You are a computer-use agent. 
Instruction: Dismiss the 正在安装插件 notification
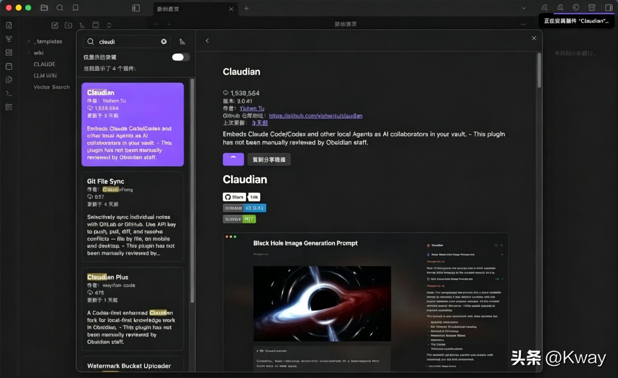click(x=576, y=21)
